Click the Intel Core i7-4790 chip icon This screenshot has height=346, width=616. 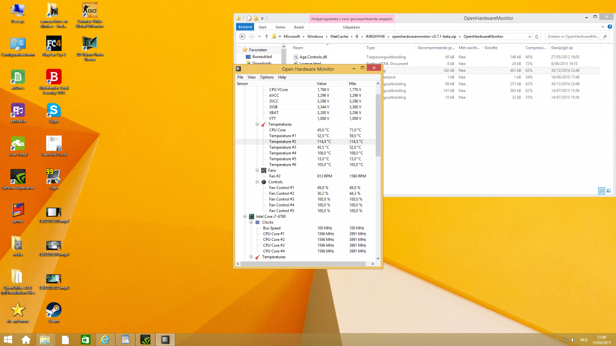pos(251,216)
